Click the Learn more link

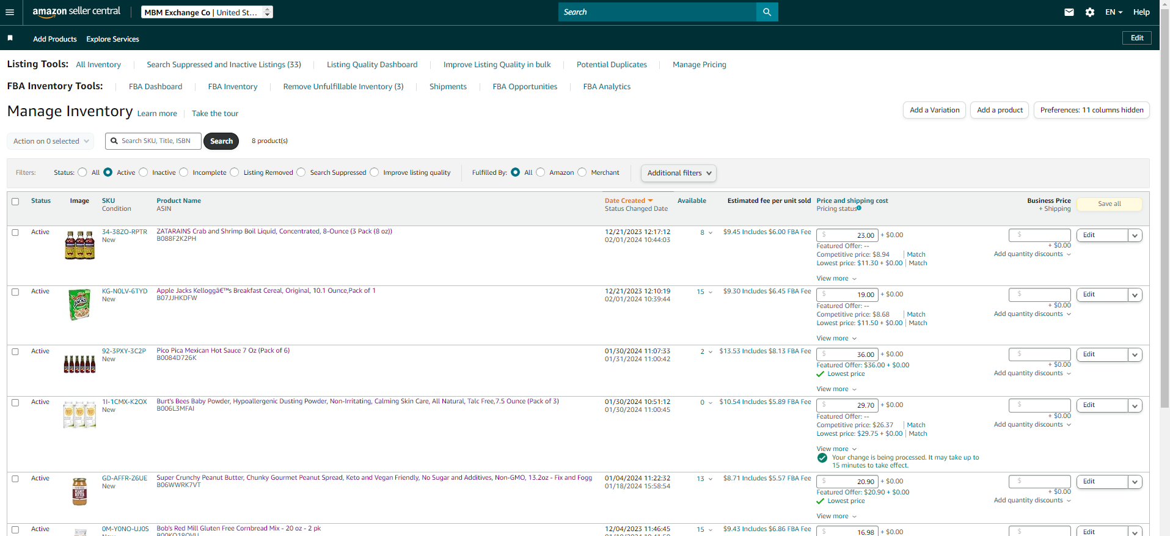[x=157, y=114]
